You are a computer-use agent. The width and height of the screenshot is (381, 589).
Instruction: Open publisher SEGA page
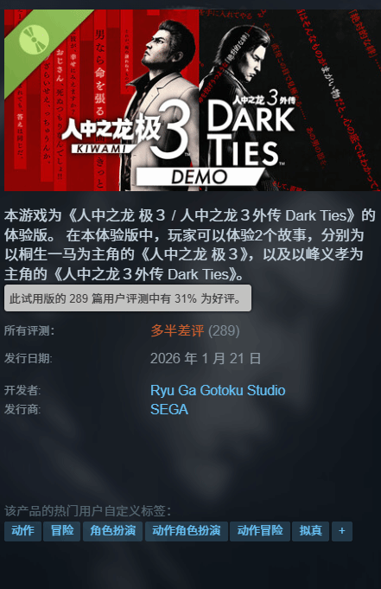pos(169,409)
